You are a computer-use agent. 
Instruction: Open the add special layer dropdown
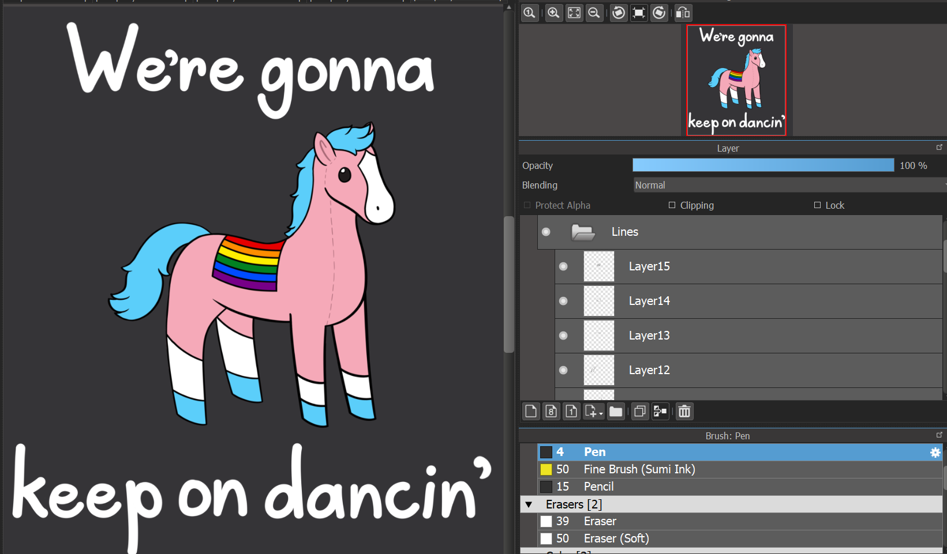click(594, 412)
